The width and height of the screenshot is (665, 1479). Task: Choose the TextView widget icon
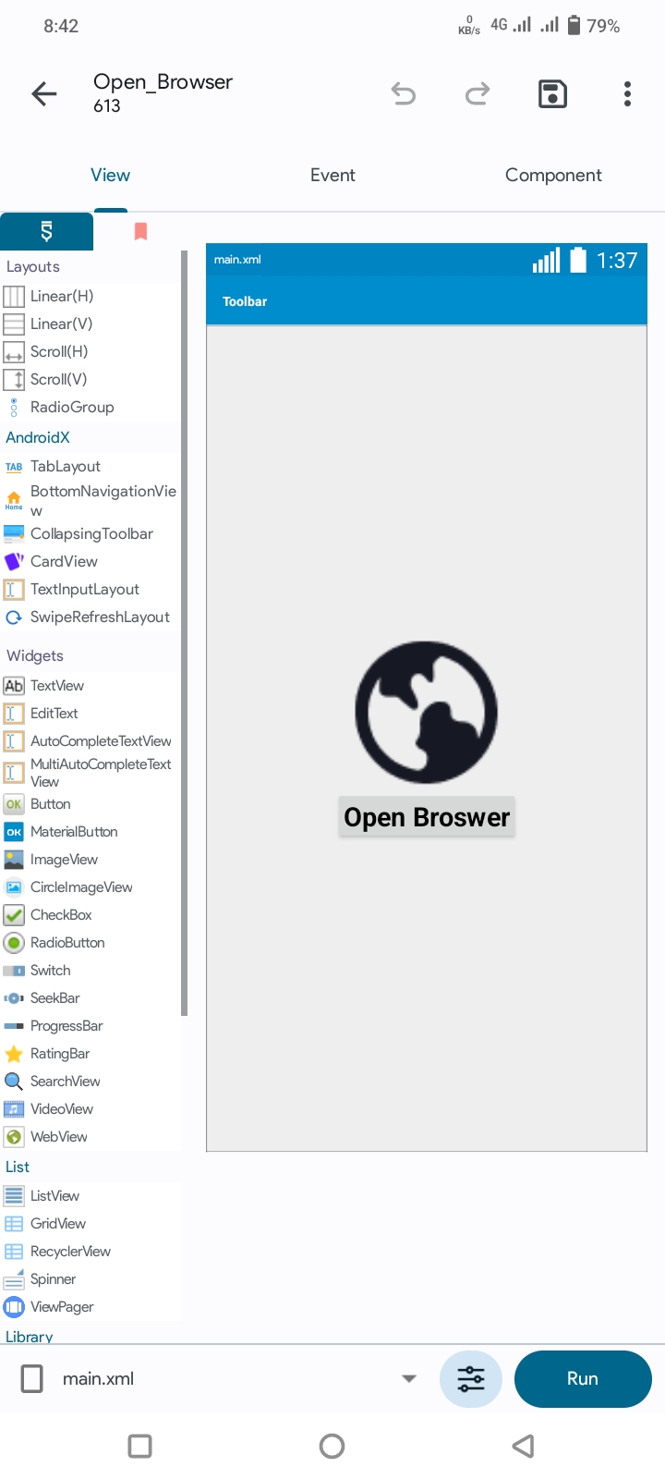pyautogui.click(x=14, y=686)
